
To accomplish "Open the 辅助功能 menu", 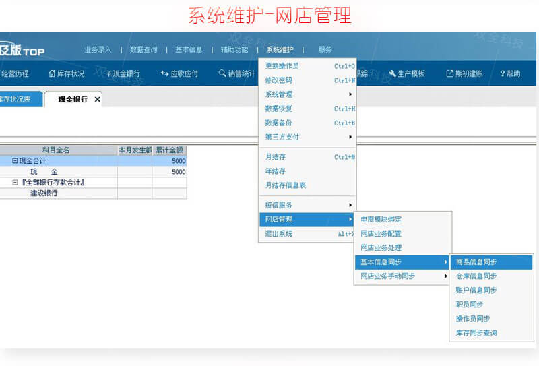I will click(234, 49).
